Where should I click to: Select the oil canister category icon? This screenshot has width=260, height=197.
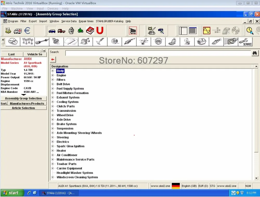coord(86,42)
